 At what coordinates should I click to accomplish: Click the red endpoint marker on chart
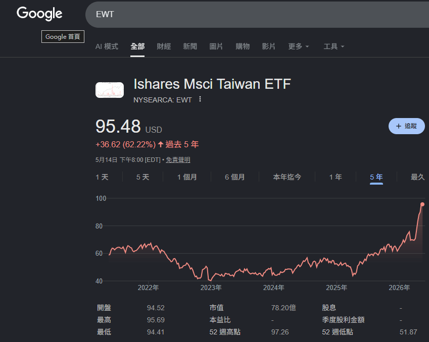(x=422, y=204)
